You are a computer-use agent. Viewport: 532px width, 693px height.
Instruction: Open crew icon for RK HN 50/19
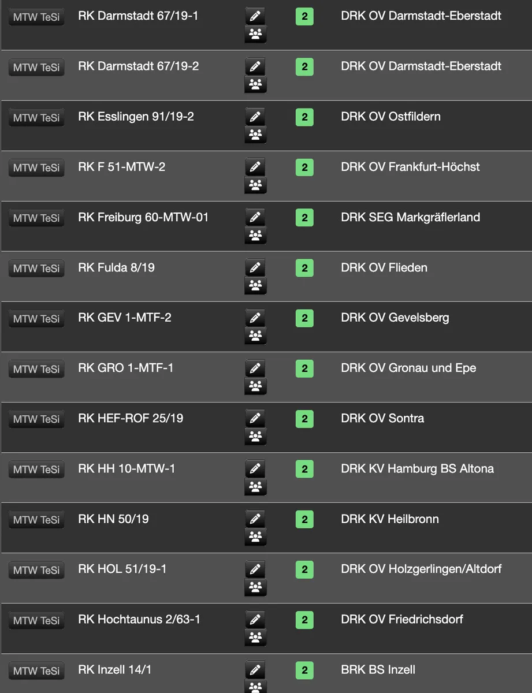click(255, 537)
